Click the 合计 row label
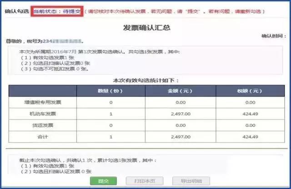This screenshot has height=189, width=291. click(43, 137)
